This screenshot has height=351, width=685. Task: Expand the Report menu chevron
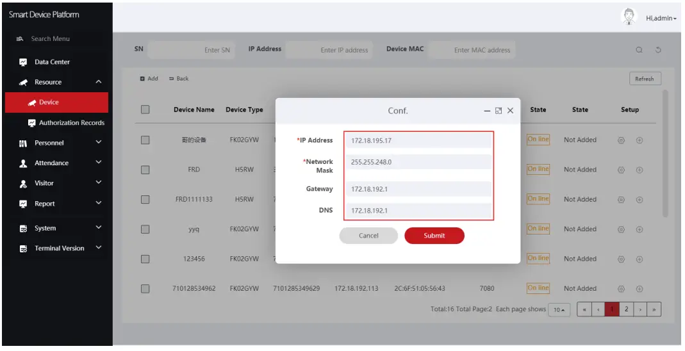99,202
